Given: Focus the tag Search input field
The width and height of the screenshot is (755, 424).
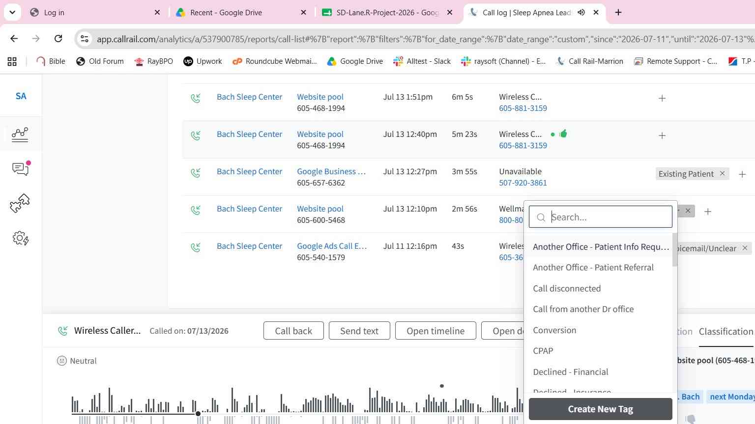Looking at the screenshot, I should pos(600,217).
